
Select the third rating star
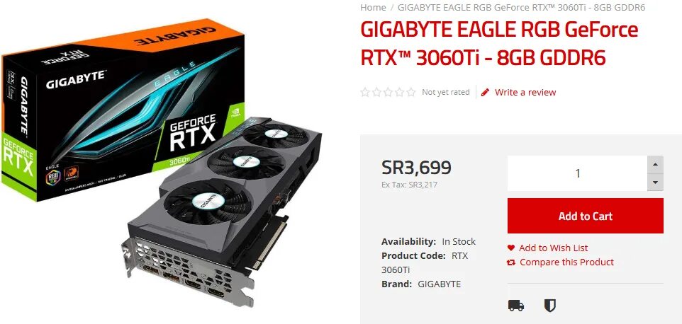(x=388, y=92)
